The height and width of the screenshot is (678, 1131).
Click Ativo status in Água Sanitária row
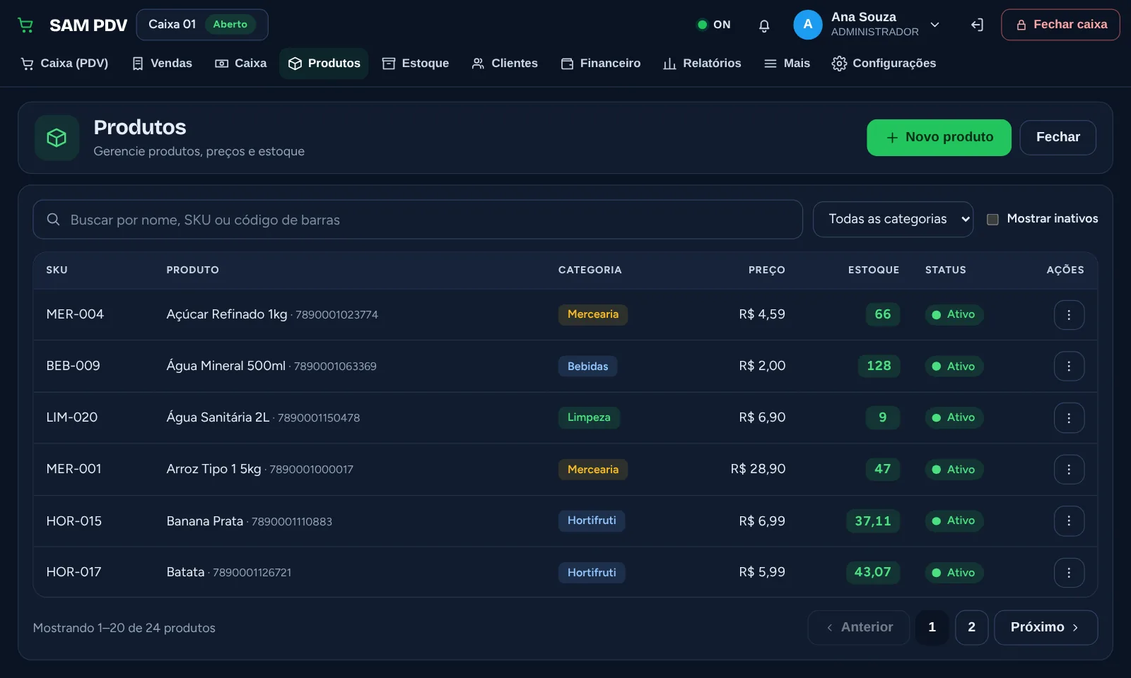(x=954, y=418)
